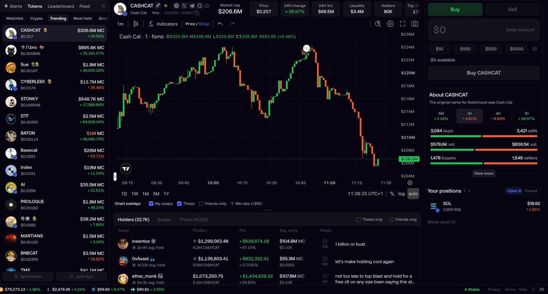Redo chart action arrow
This screenshot has height=294, width=548.
232,24
